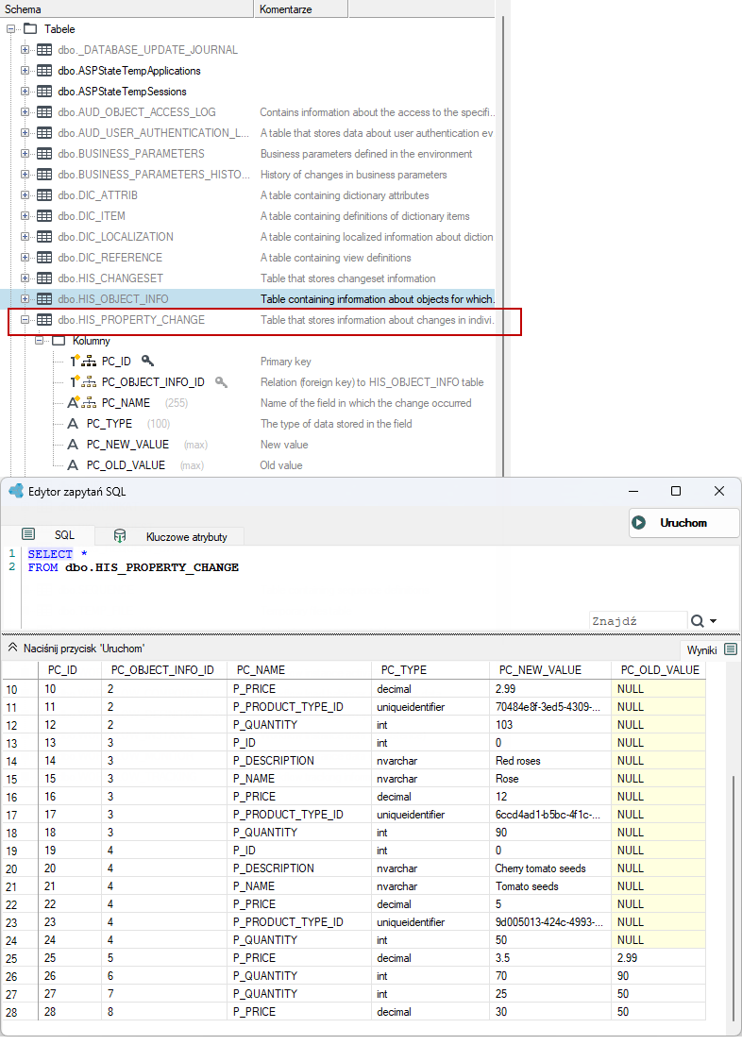Click the PC_OBJECT_INFO_ID results column header
This screenshot has width=742, height=1045.
click(162, 670)
